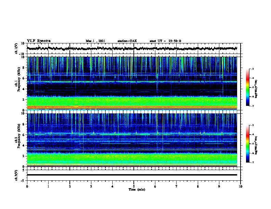Click the "7" tick label on Time axis

[177, 186]
